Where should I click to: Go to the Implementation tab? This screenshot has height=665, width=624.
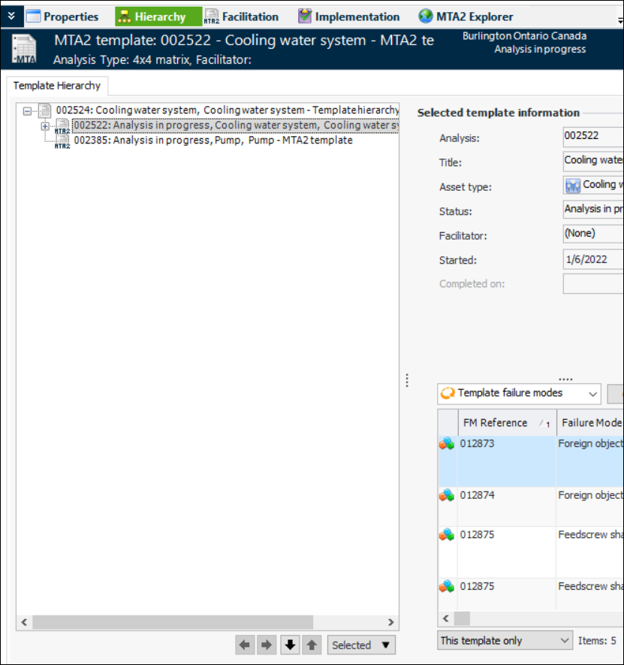click(x=349, y=17)
